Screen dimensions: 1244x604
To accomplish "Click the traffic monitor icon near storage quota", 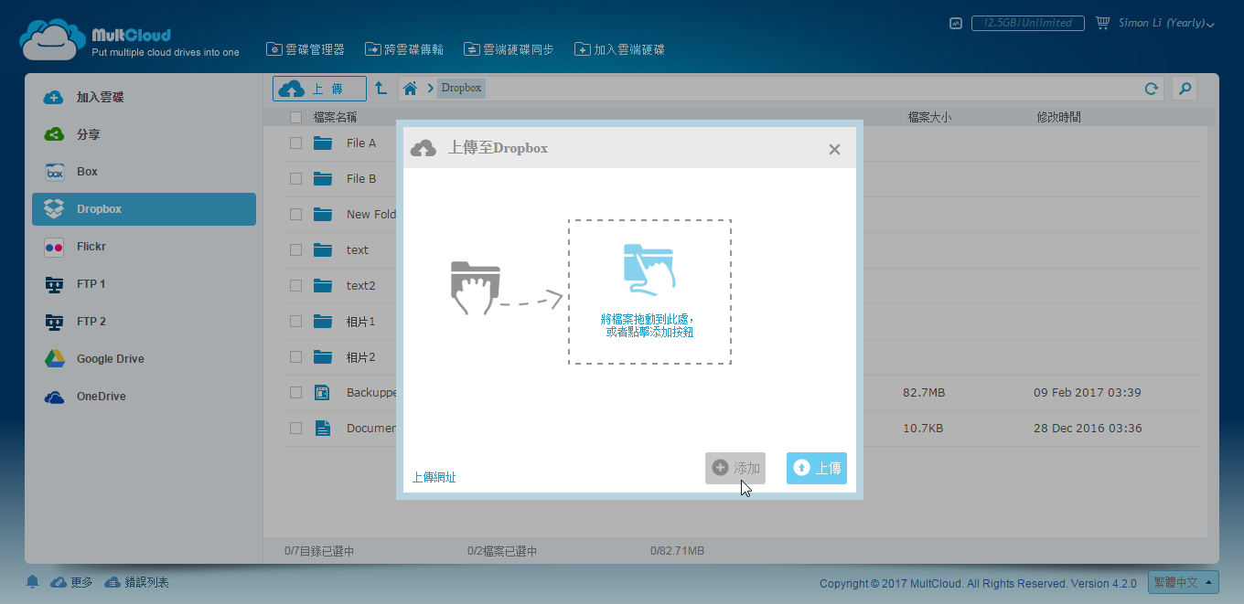I will click(956, 23).
